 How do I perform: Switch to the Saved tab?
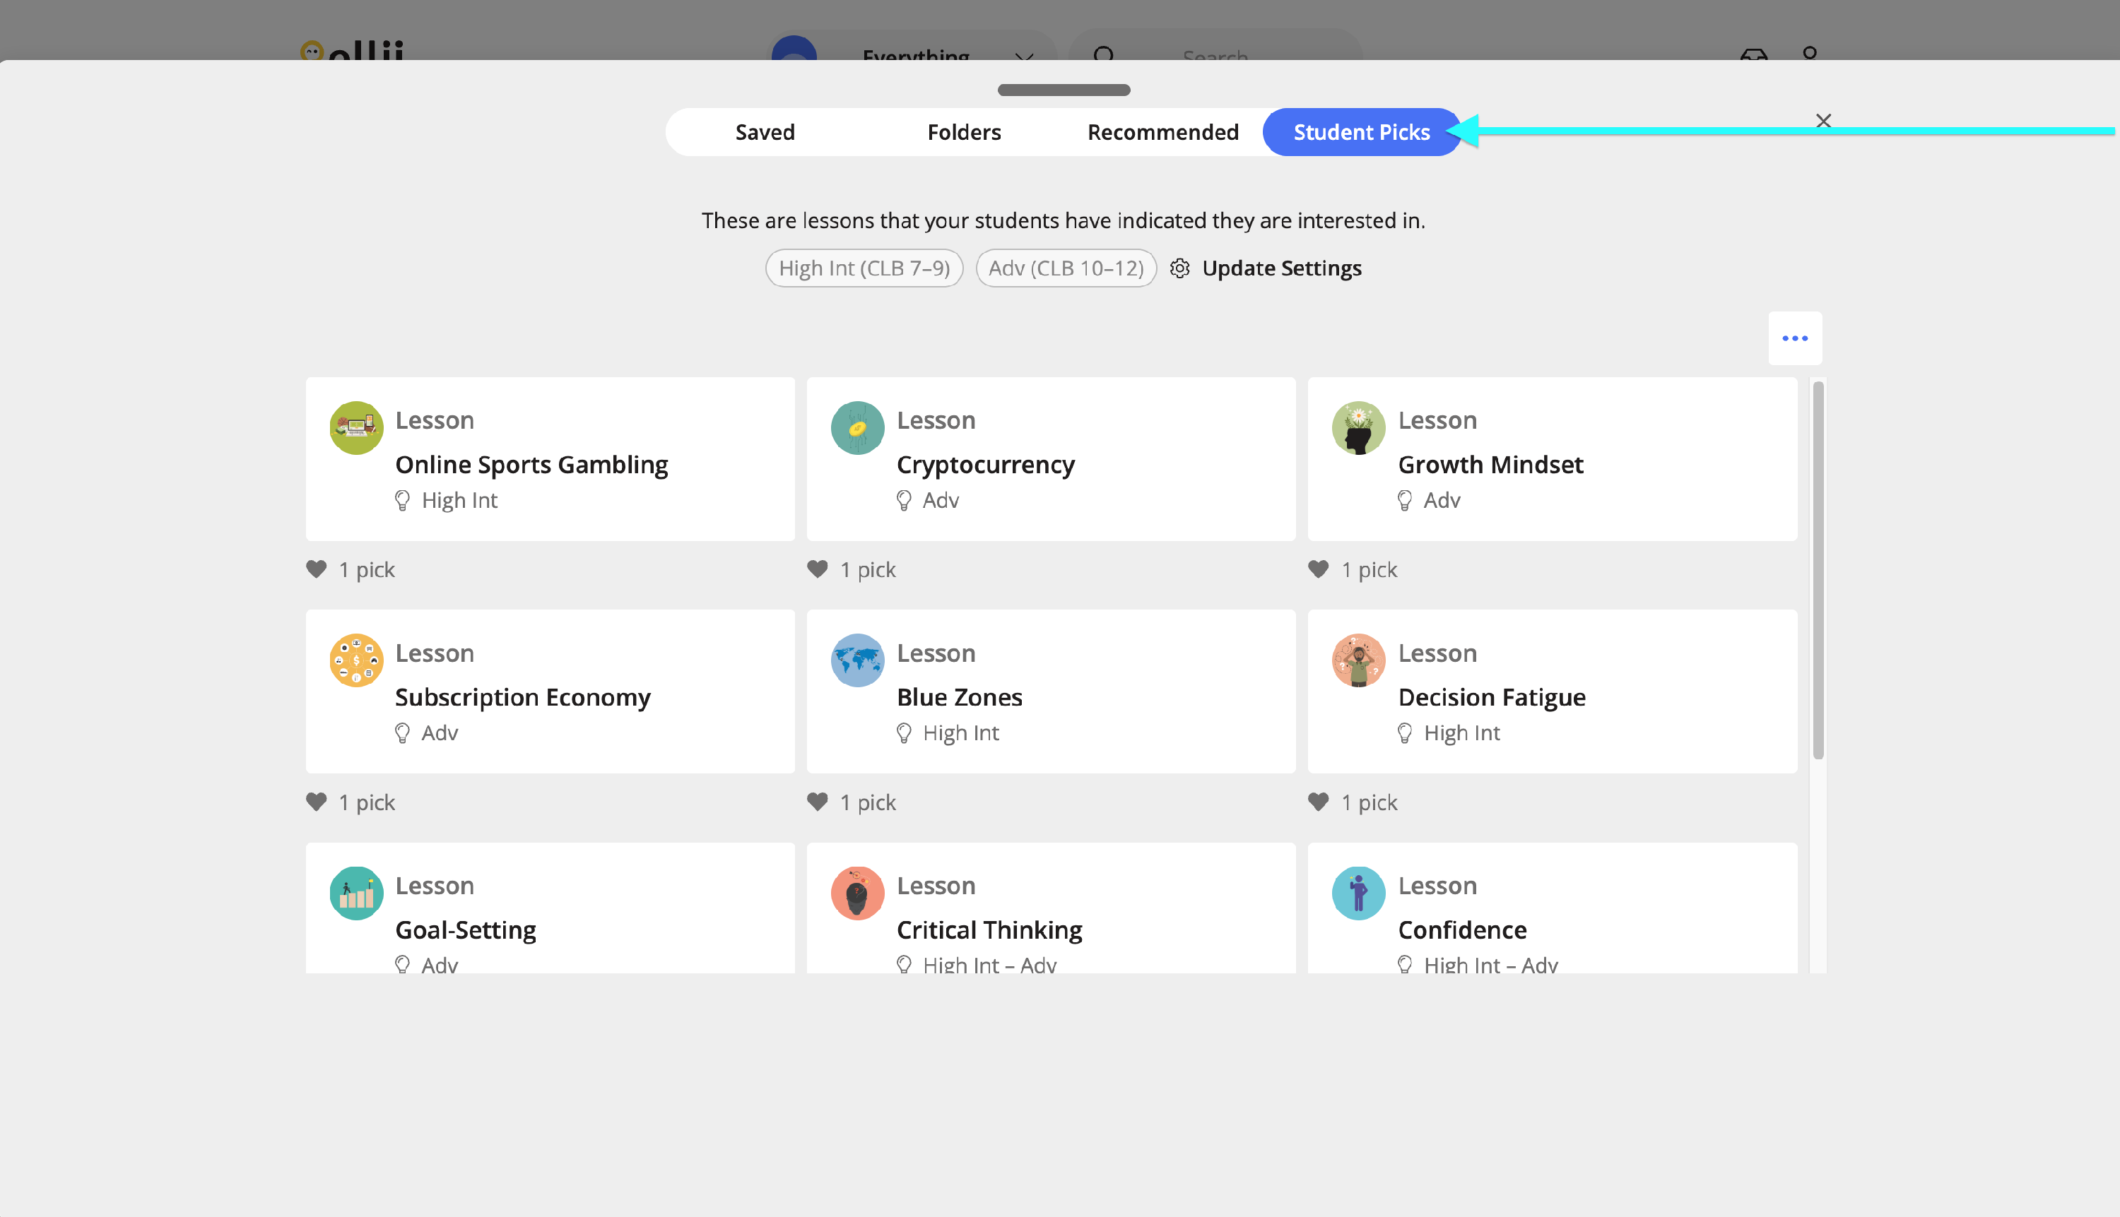[765, 132]
